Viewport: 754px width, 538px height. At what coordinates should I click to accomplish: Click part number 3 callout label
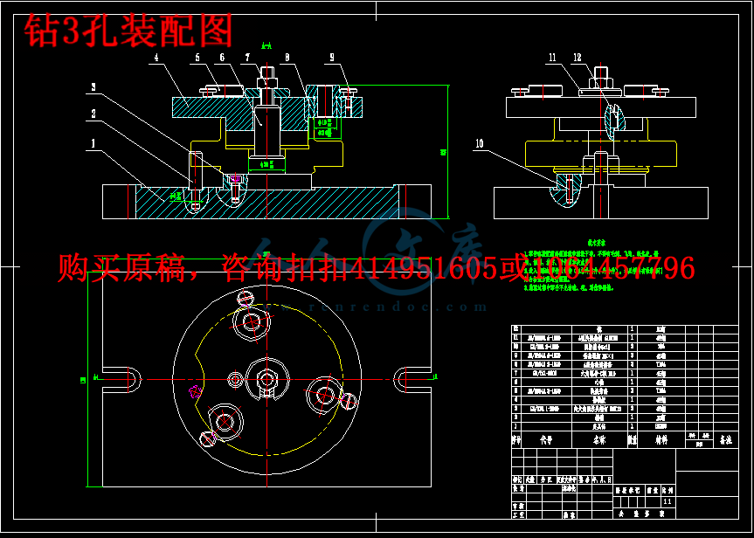[x=93, y=87]
